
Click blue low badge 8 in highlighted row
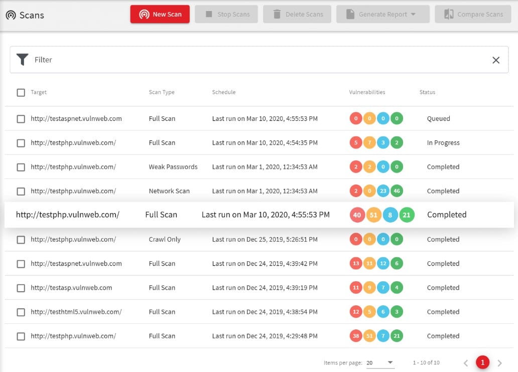(390, 215)
